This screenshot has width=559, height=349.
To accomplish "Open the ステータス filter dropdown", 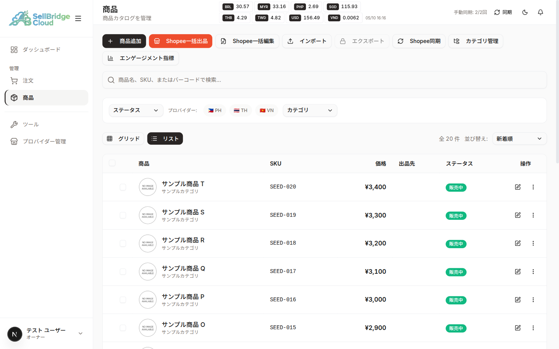I will (136, 111).
